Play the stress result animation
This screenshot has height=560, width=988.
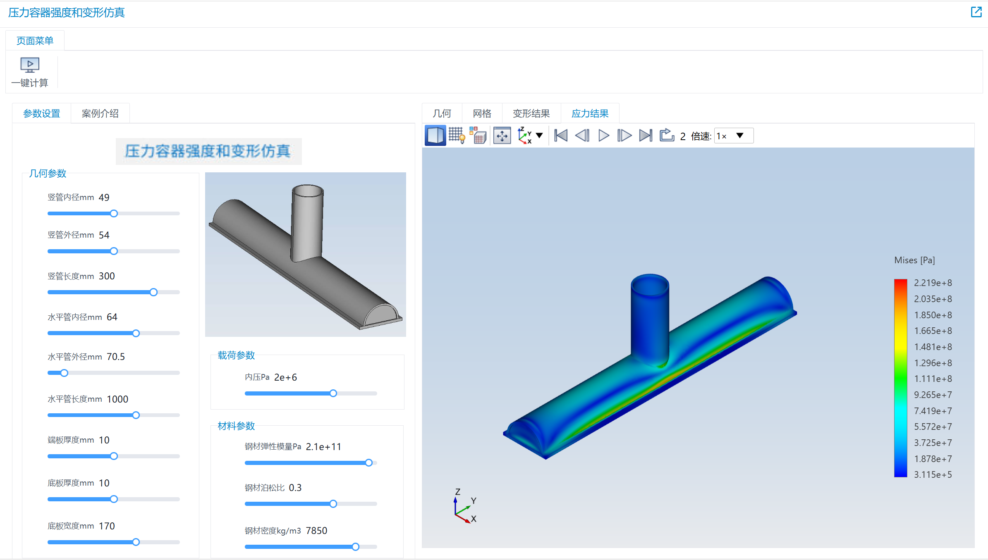[604, 136]
